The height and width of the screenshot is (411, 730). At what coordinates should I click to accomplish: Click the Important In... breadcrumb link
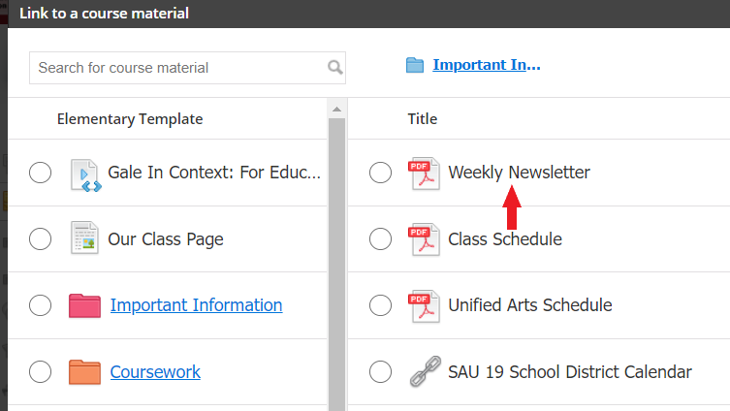tap(487, 65)
